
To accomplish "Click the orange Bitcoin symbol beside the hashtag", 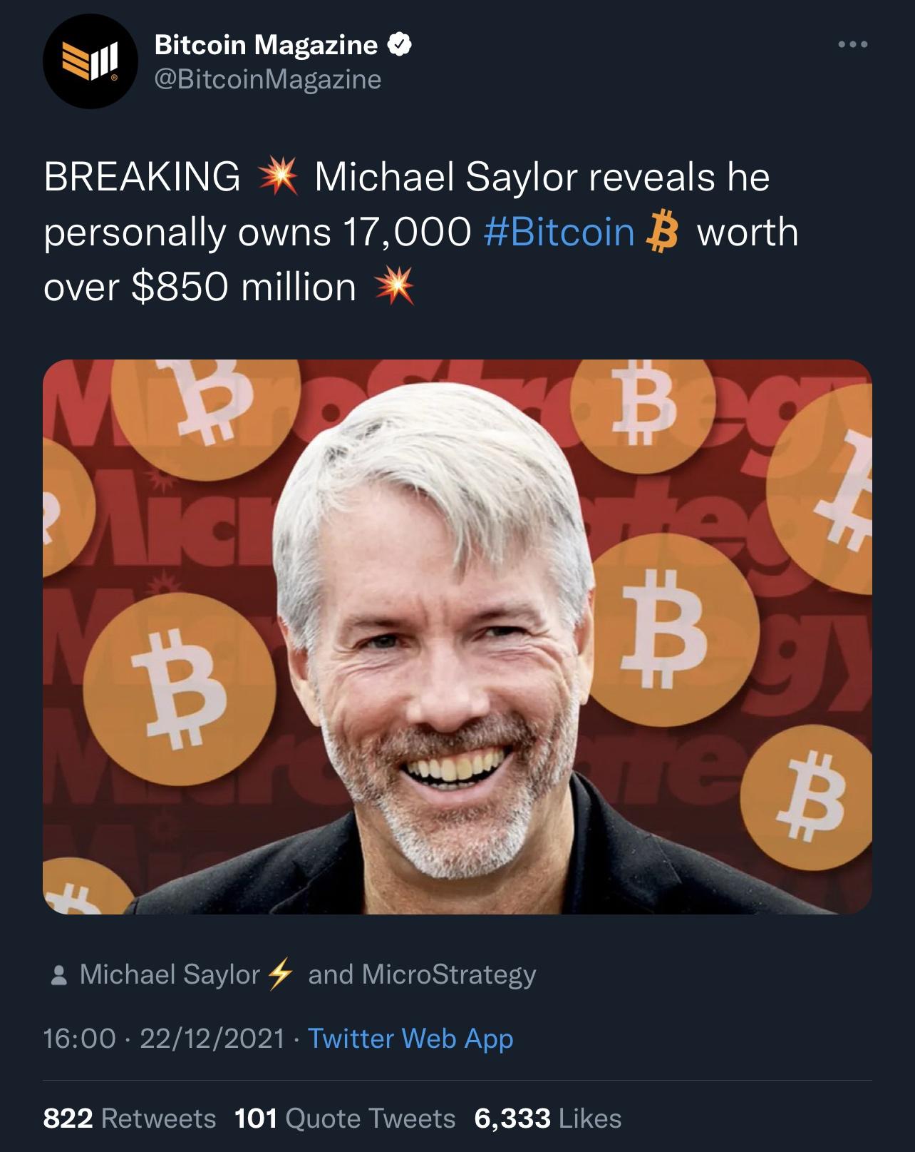I will [662, 232].
